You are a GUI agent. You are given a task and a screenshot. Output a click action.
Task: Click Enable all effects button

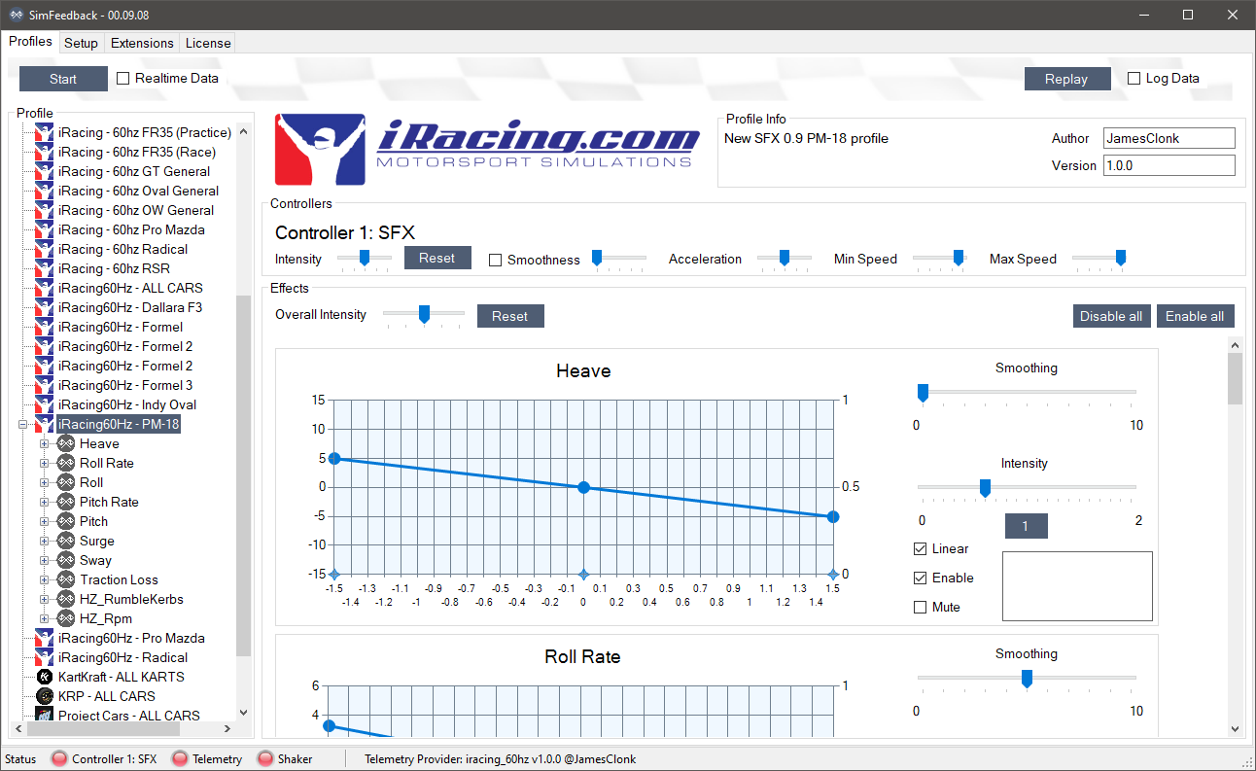tap(1195, 316)
